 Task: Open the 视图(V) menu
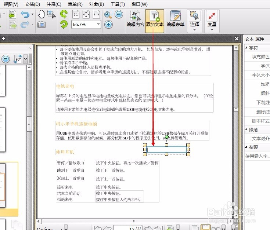11,4
